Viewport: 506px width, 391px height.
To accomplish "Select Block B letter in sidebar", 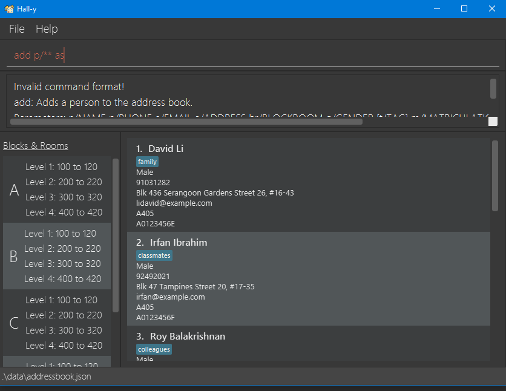I will 13,257.
